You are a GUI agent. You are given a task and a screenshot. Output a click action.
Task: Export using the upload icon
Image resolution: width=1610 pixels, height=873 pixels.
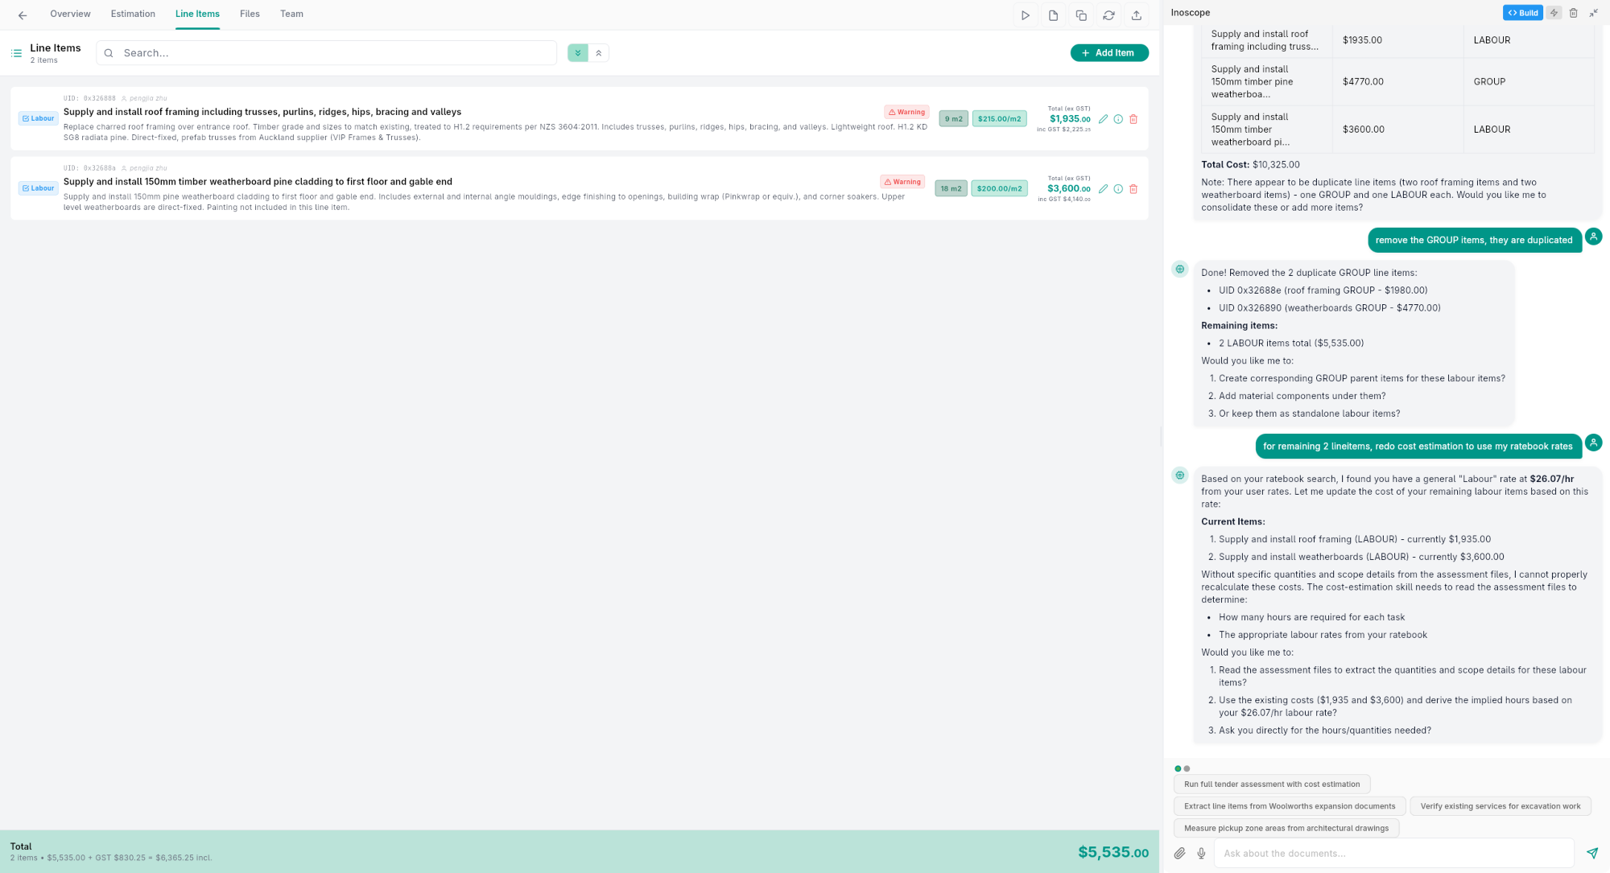pos(1136,14)
